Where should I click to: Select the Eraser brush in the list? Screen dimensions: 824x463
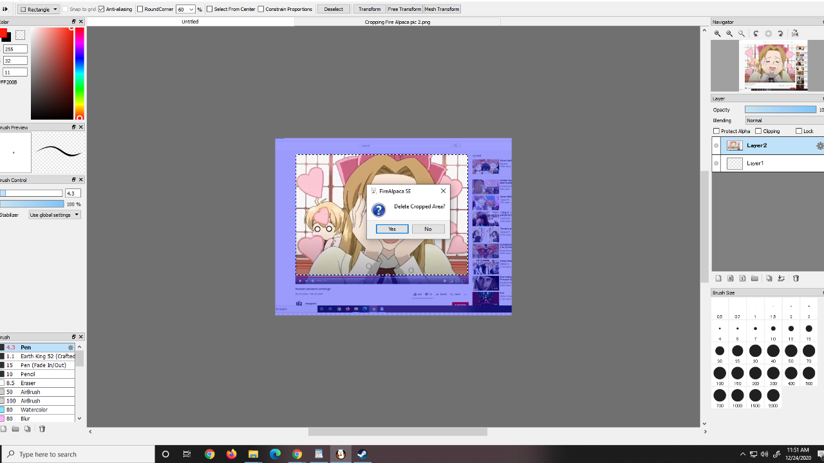[x=37, y=383]
